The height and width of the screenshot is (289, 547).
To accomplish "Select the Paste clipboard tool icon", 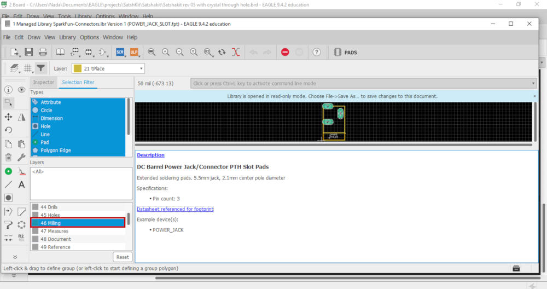I will tap(22, 144).
